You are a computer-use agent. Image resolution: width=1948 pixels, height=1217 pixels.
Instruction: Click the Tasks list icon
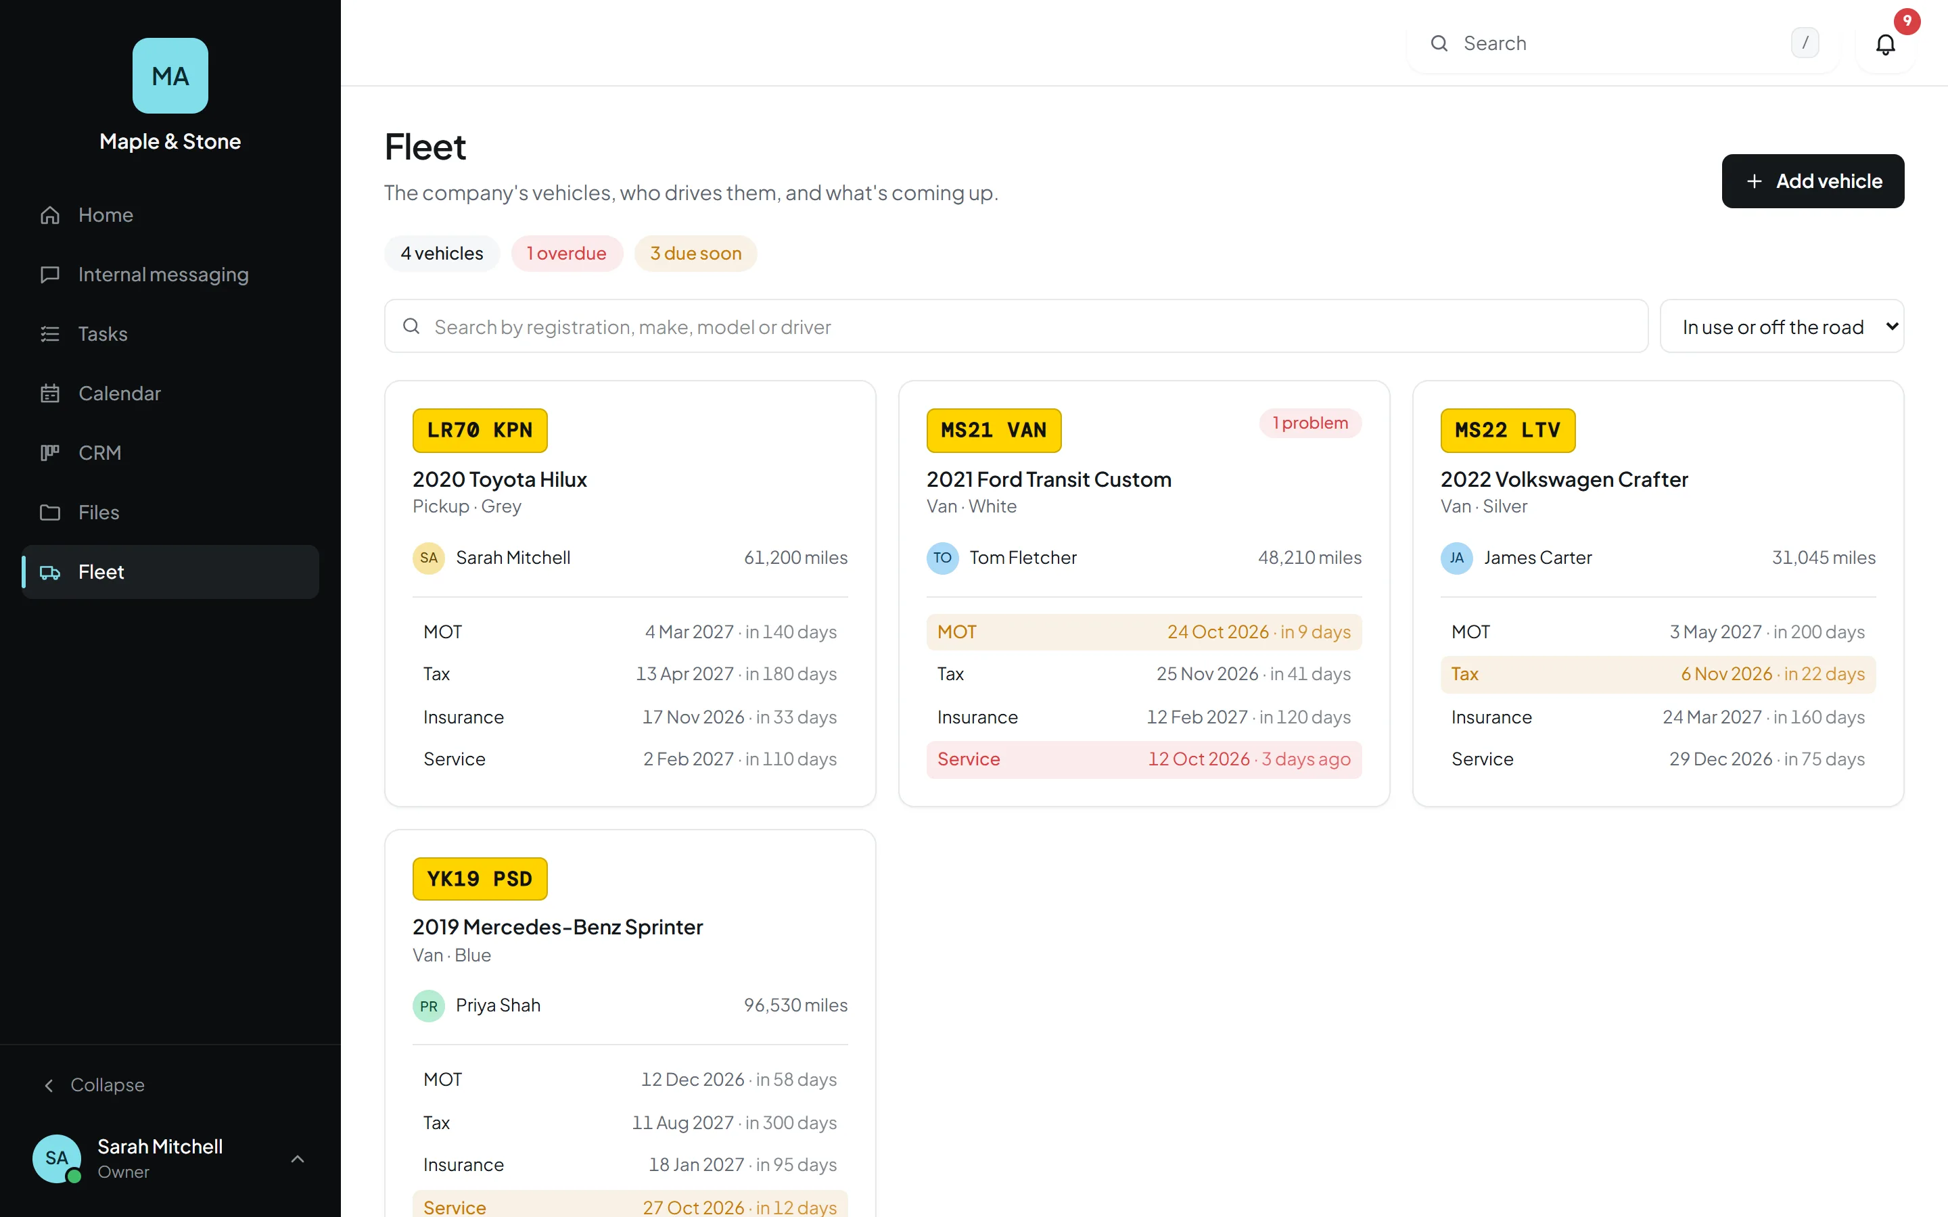(x=50, y=334)
